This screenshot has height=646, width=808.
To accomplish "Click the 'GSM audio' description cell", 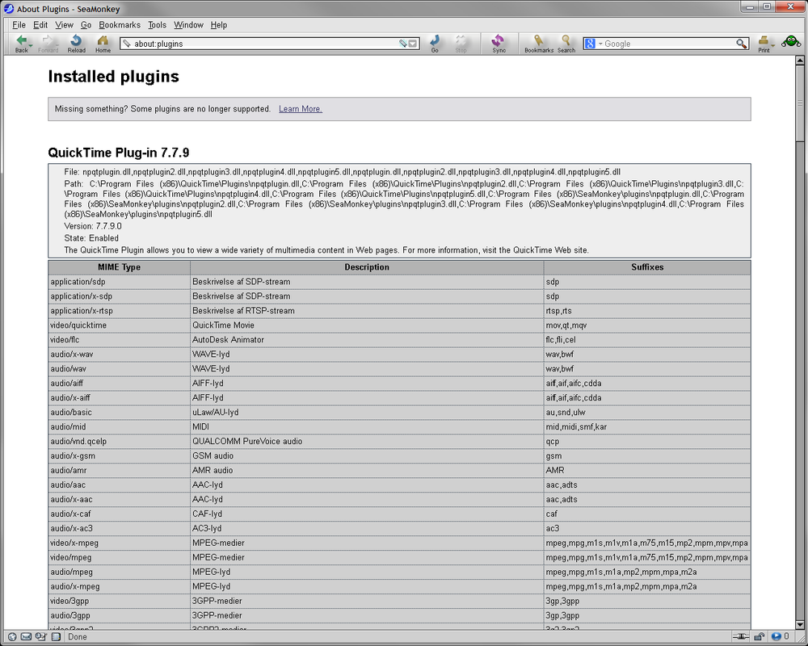I will click(x=367, y=455).
